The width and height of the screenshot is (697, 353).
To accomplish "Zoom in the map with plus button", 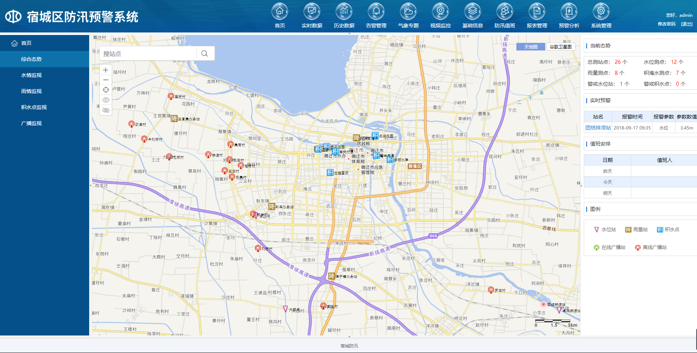I will pos(106,70).
